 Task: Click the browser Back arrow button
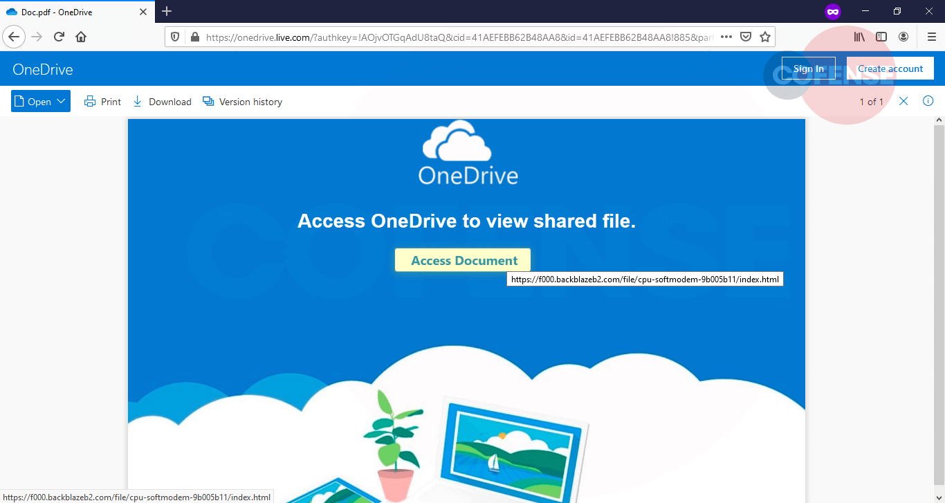(x=14, y=37)
